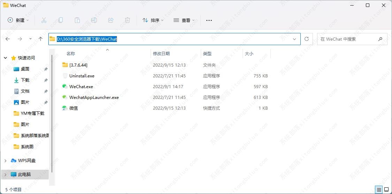This screenshot has width=392, height=194.
Task: Open 快速访问 in the sidebar
Action: [26, 58]
